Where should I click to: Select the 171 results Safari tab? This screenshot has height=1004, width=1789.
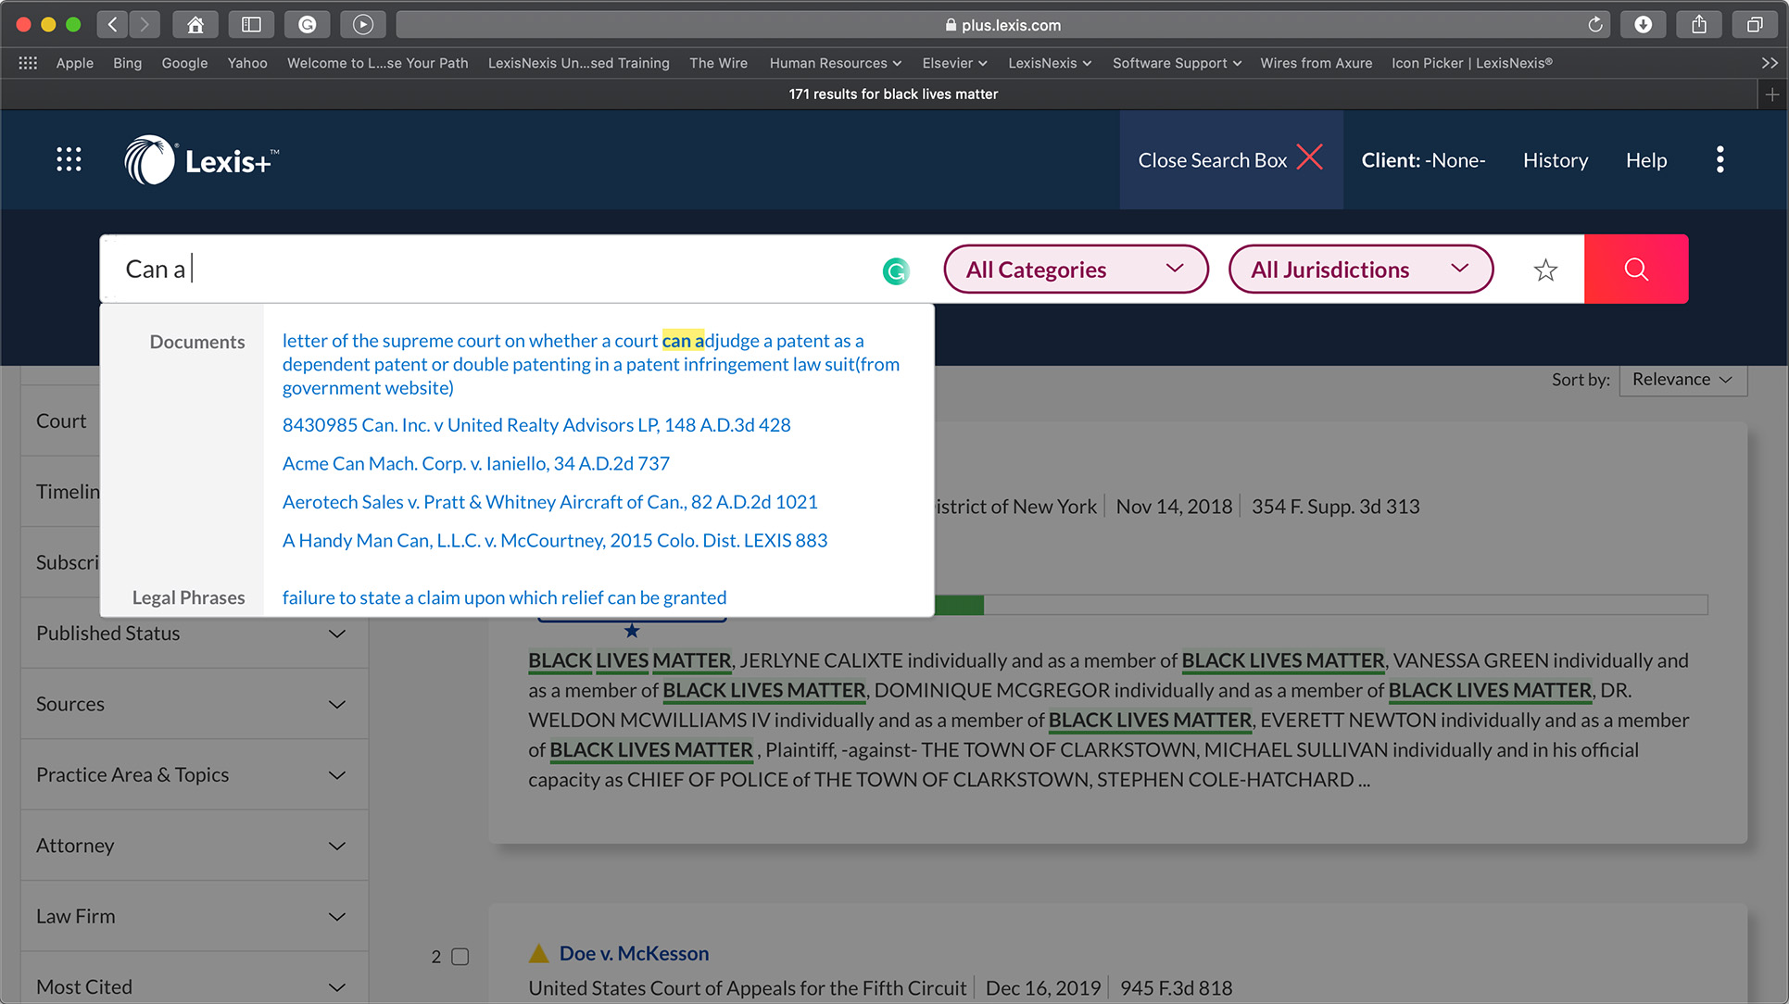(x=893, y=94)
